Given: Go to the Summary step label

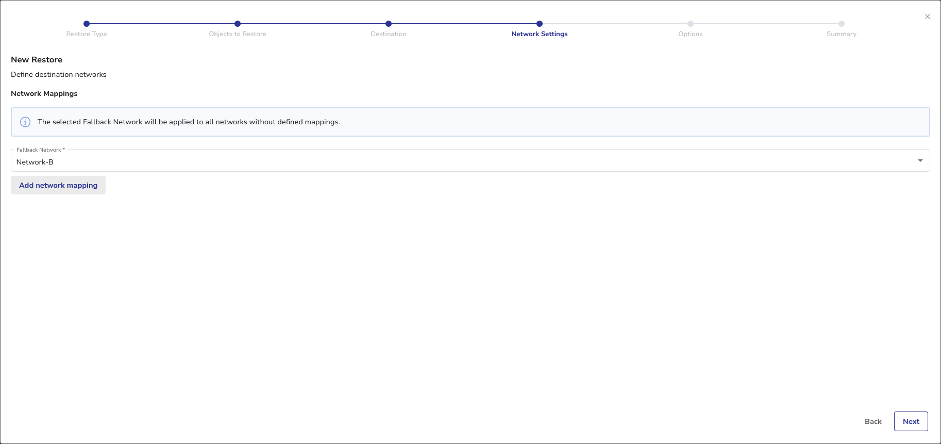Looking at the screenshot, I should pyautogui.click(x=842, y=34).
